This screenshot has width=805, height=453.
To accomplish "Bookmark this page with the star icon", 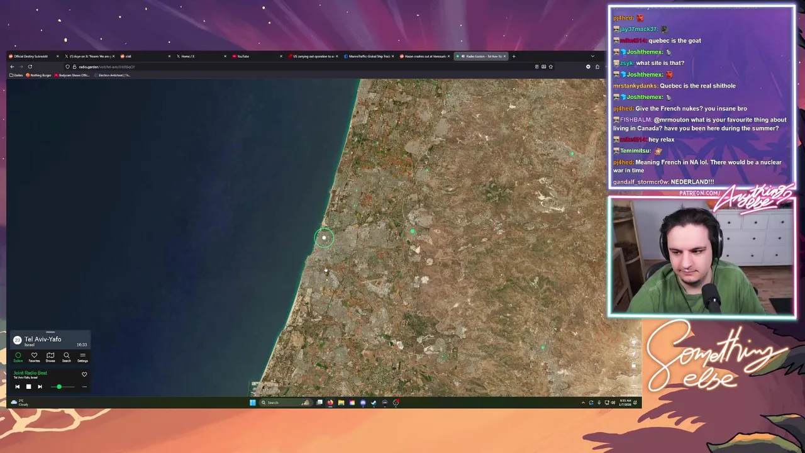I will pos(551,67).
